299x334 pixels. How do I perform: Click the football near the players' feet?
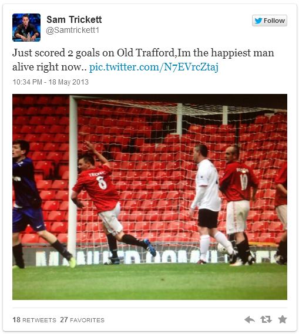pyautogui.click(x=222, y=248)
